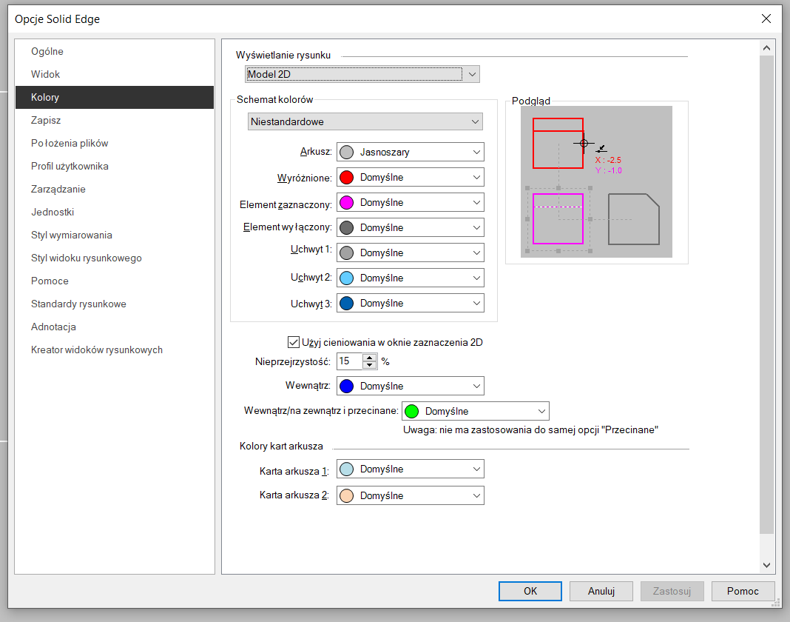Screen dimensions: 790x622
Task: Expand the Uchwyt 3 color dropdown
Action: (410, 303)
